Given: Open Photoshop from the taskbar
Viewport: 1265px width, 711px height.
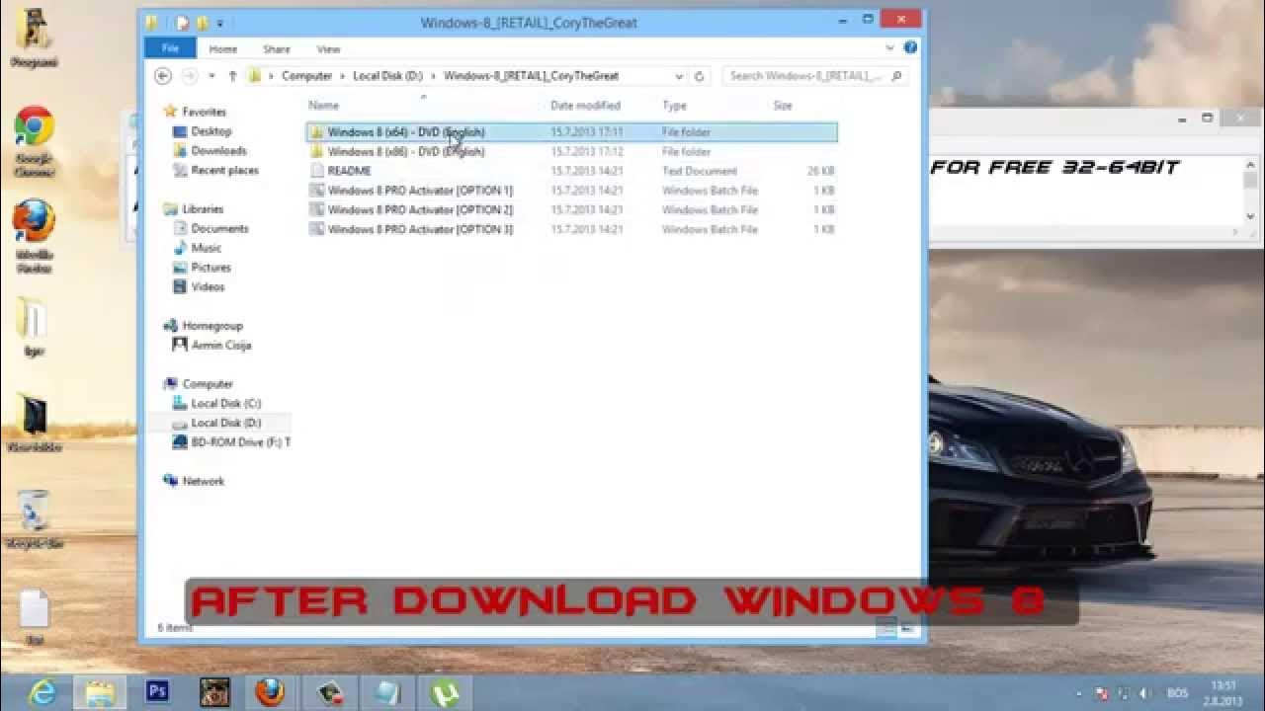Looking at the screenshot, I should pos(156,692).
